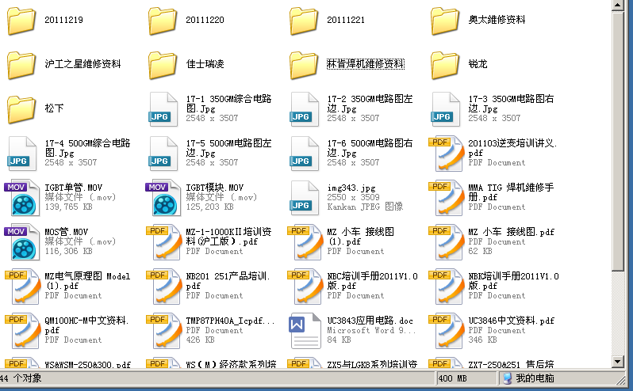Open the 佳士瑞凌 folder icon
This screenshot has height=391, width=633.
click(x=163, y=65)
